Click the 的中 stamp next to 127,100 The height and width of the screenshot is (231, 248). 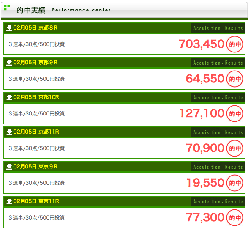tap(235, 114)
